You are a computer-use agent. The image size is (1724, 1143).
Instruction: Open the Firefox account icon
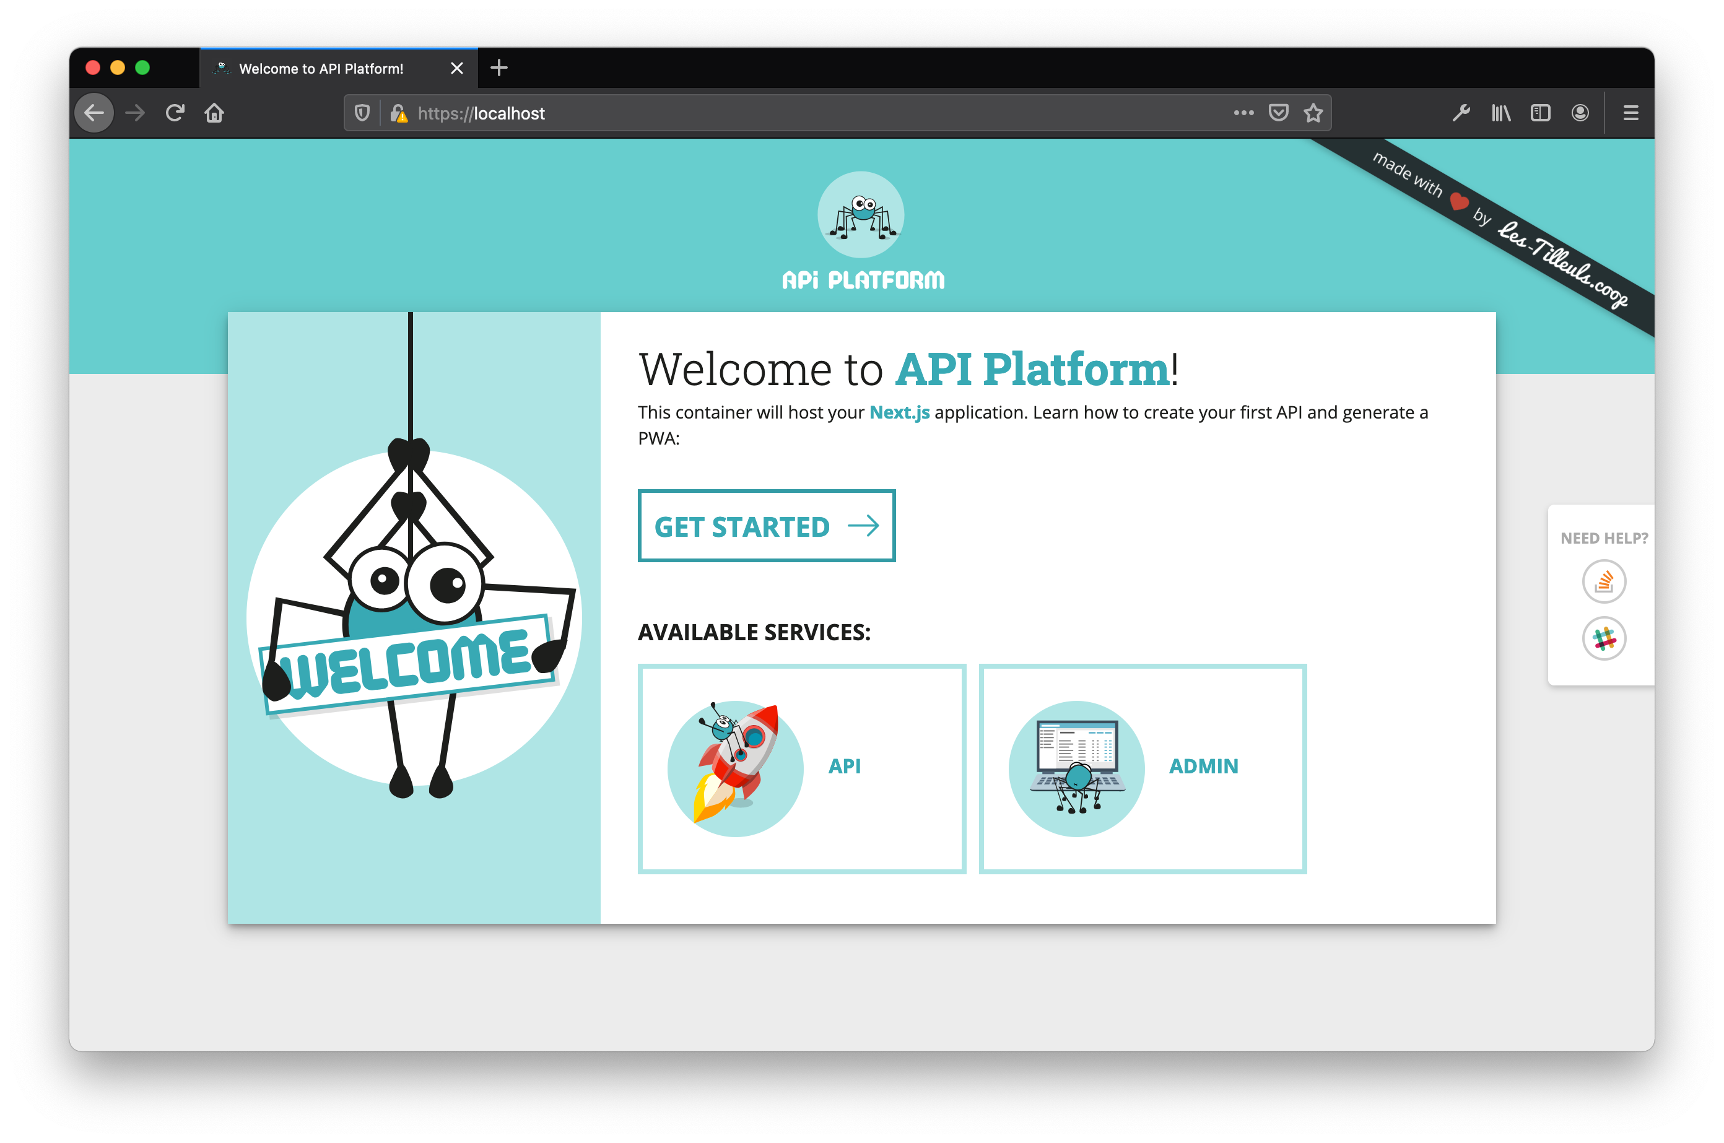click(x=1580, y=113)
